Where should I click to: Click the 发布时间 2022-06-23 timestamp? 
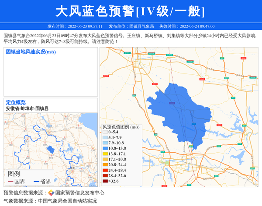tap(75, 26)
